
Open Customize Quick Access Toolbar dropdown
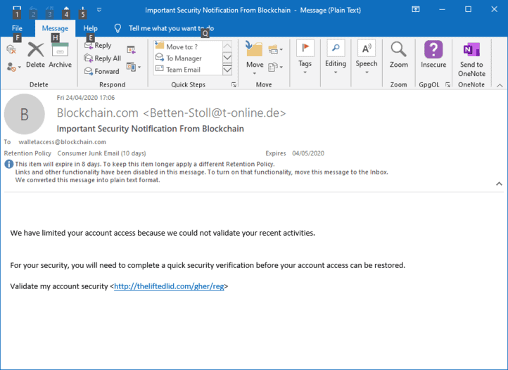(x=99, y=10)
